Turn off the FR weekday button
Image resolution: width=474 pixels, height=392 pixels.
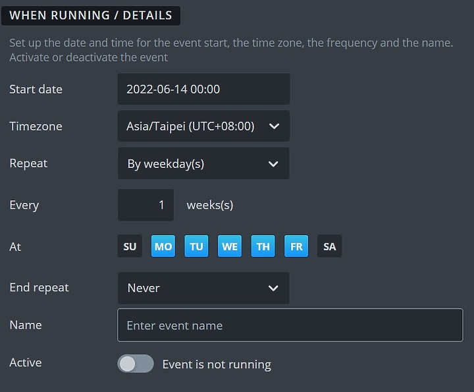point(296,246)
